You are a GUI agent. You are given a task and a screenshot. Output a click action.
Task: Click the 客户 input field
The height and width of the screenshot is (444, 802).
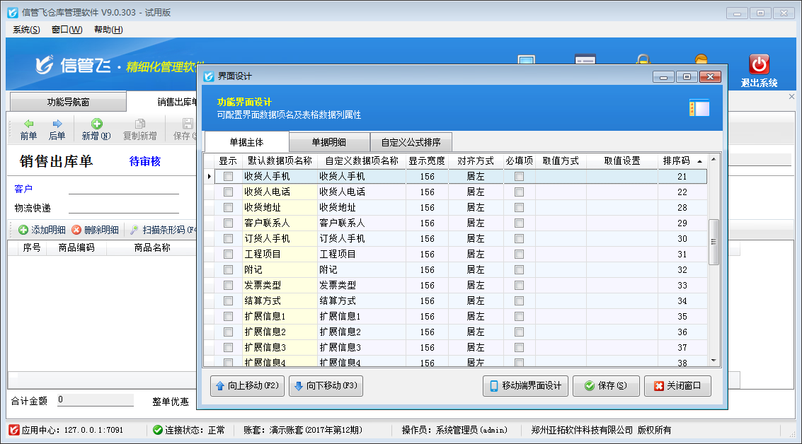click(124, 189)
